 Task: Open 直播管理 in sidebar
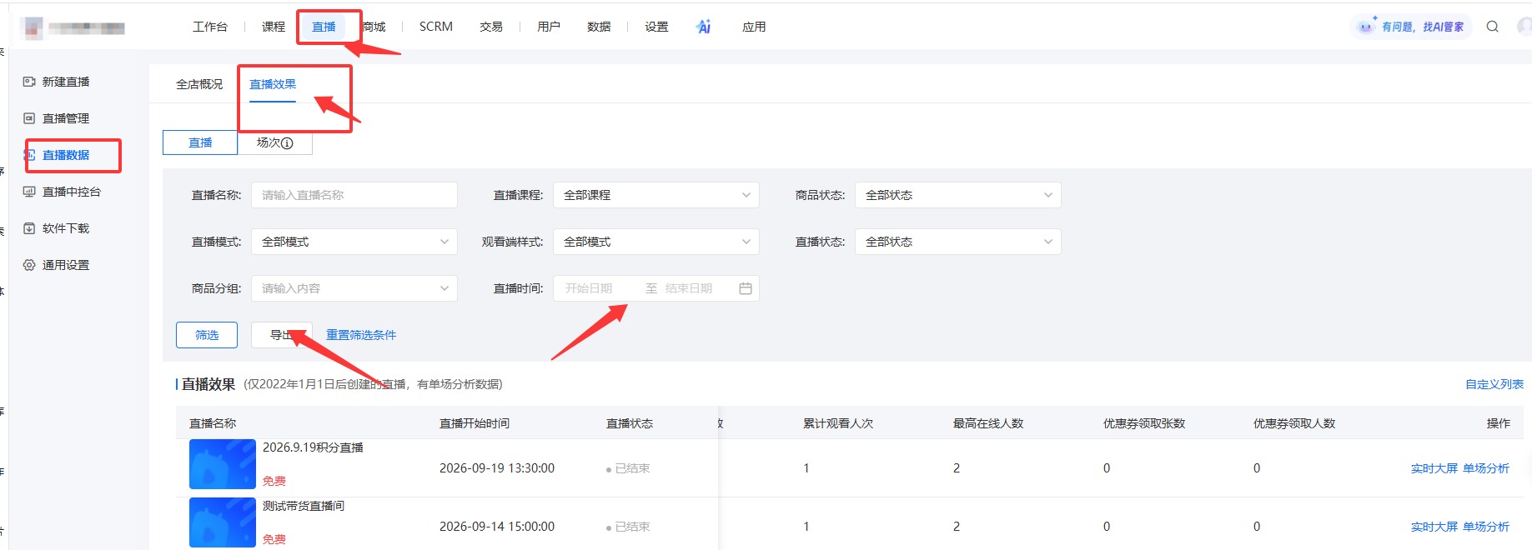[x=66, y=118]
